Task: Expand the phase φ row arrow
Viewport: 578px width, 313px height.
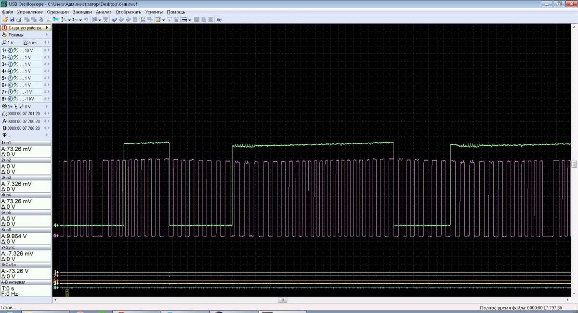Action: (x=47, y=135)
